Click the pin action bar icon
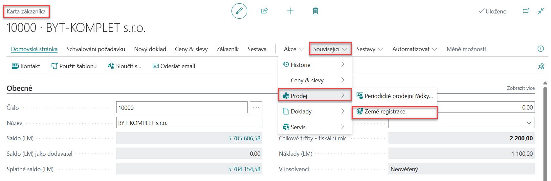The width and height of the screenshot is (551, 181). click(540, 66)
